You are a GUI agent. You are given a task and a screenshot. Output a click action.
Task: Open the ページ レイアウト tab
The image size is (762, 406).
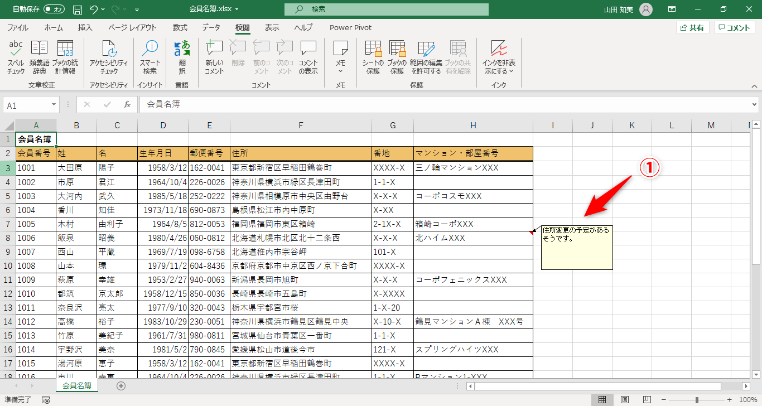[x=132, y=27]
